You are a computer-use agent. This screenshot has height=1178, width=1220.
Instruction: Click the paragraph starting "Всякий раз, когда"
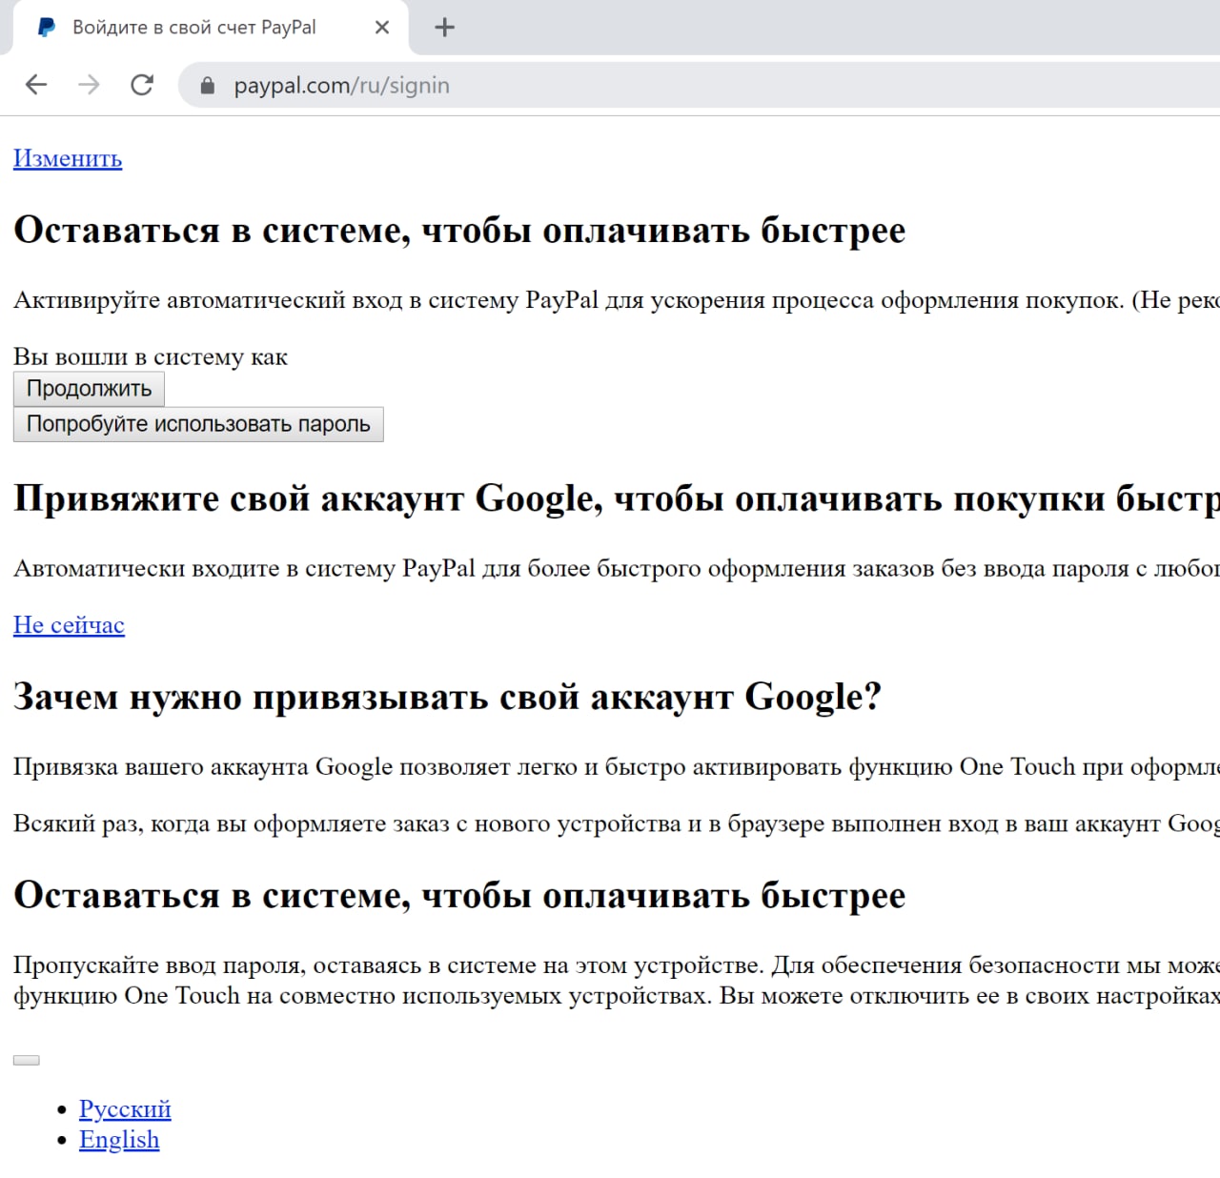point(617,823)
